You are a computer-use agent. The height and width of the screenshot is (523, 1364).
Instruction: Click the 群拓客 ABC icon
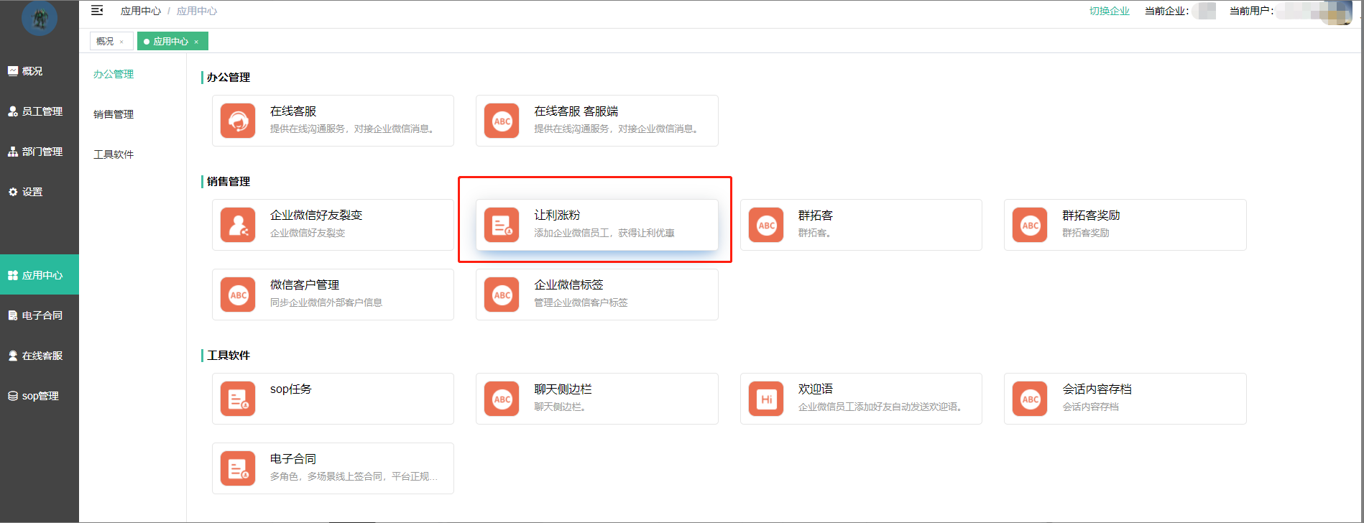(x=766, y=225)
